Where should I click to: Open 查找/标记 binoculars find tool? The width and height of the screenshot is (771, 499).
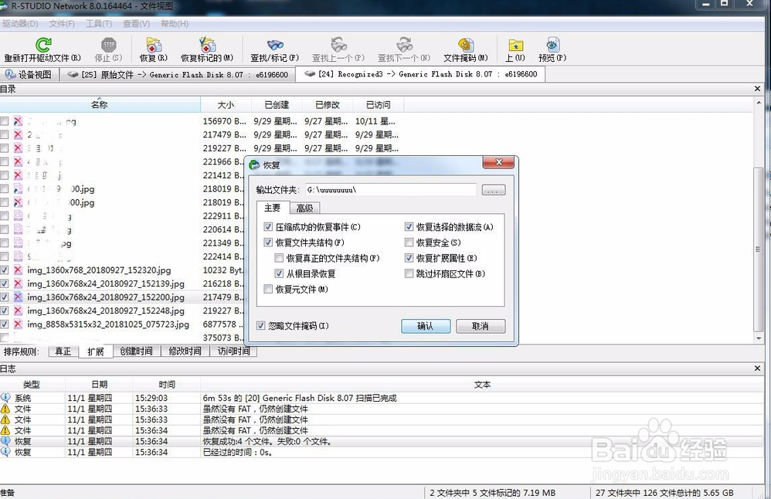[275, 46]
